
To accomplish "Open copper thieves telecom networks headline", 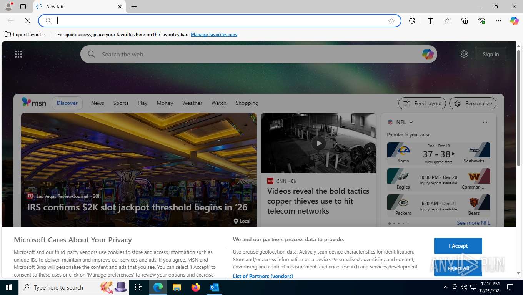I will click(318, 201).
